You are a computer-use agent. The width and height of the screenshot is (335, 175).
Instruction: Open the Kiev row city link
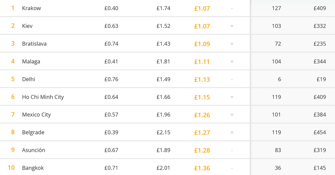pos(27,26)
